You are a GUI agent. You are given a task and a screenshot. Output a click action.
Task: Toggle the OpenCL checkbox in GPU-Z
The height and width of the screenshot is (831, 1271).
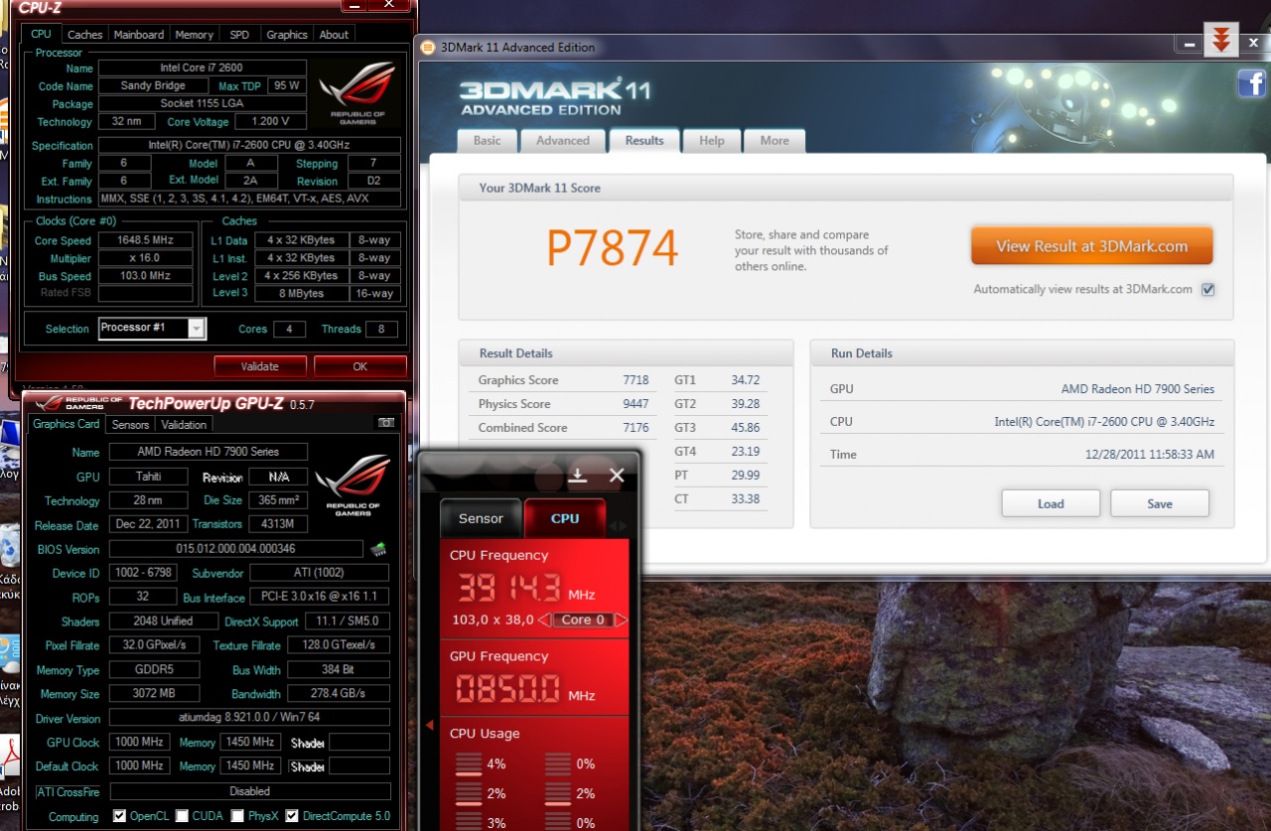click(119, 816)
